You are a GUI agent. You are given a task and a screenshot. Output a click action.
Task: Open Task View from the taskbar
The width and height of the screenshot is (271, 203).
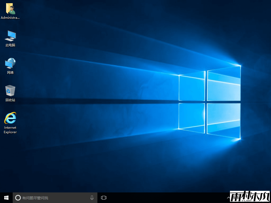coord(104,198)
